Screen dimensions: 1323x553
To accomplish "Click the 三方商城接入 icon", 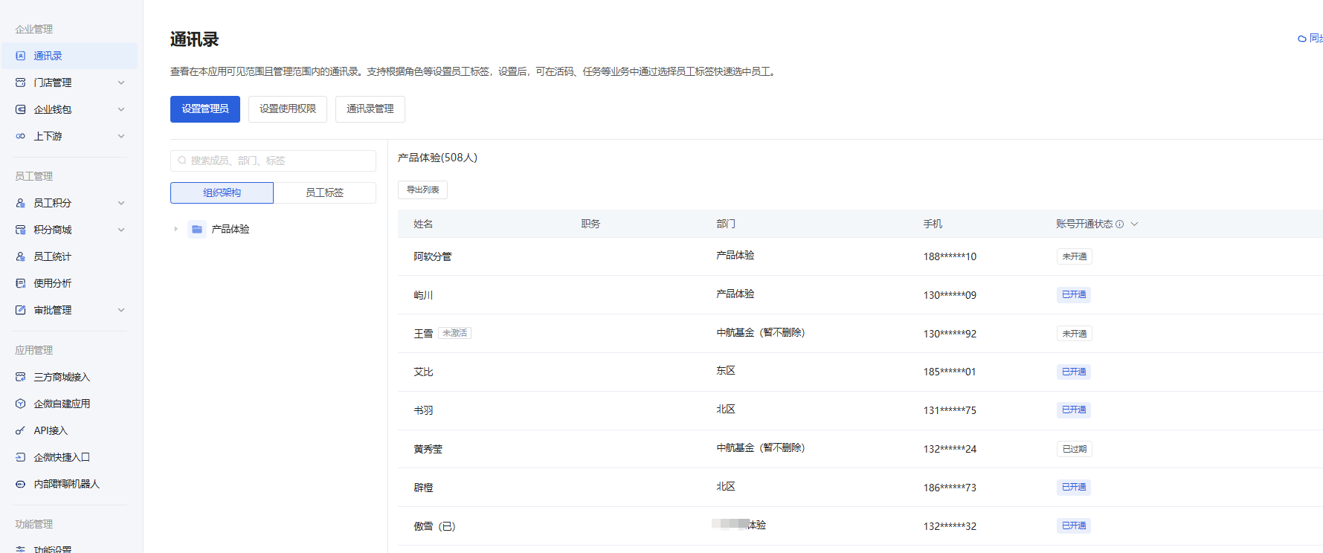I will coord(21,377).
